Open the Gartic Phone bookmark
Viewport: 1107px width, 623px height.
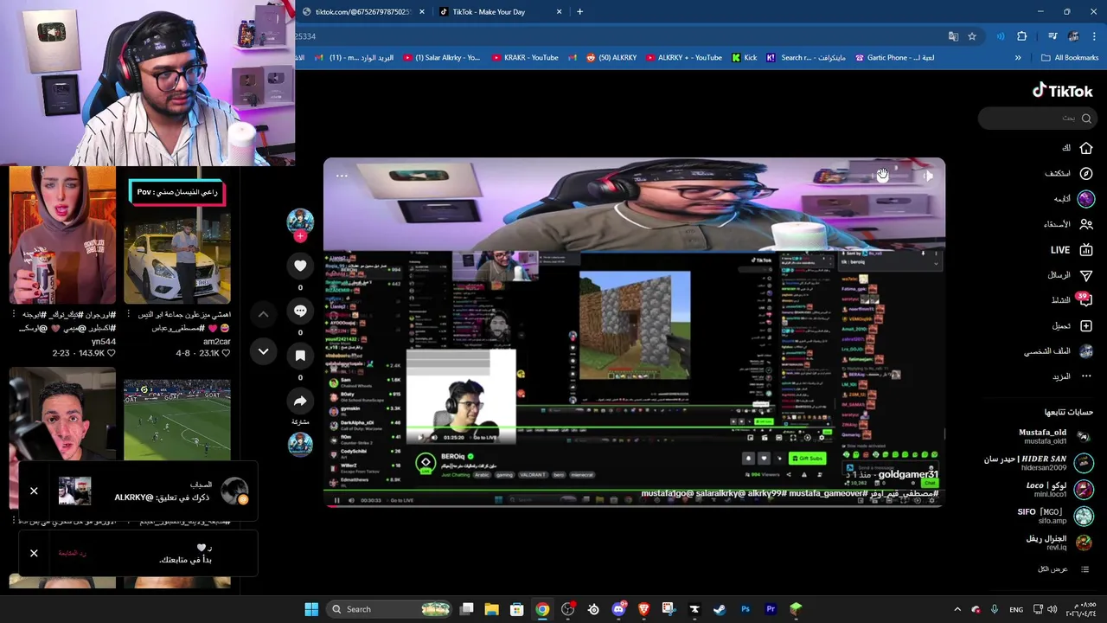click(x=894, y=58)
